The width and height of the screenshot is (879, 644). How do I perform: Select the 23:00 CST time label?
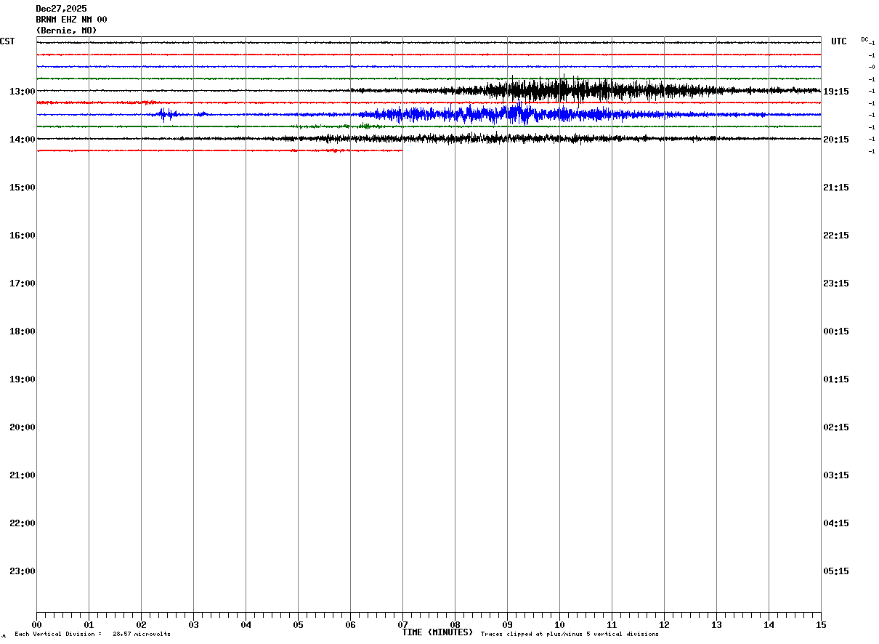(x=23, y=571)
